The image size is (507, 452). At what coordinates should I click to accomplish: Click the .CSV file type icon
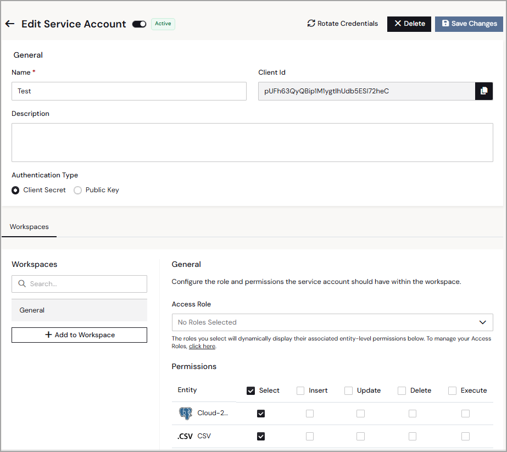(185, 436)
